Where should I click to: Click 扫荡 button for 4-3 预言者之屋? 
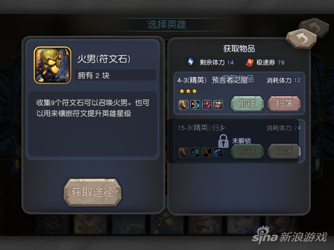coord(284,104)
